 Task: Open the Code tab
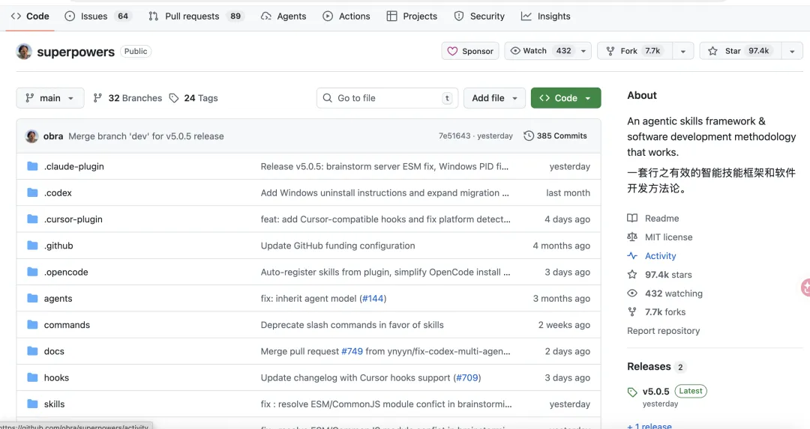coord(30,16)
